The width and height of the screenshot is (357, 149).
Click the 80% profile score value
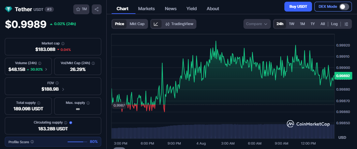93,142
